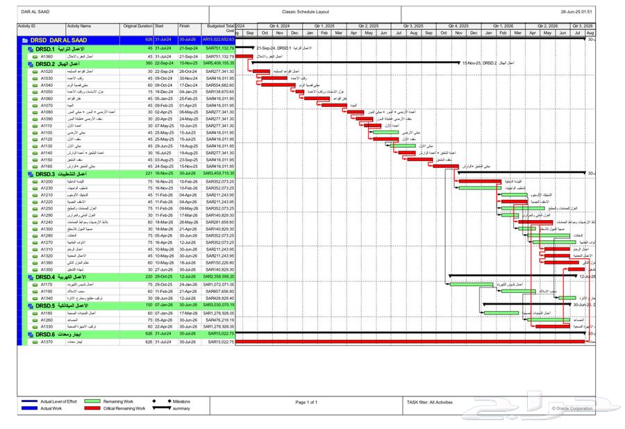625x429 pixels.
Task: Select the WBS icon beside DRSD.1
Action: tap(30, 49)
